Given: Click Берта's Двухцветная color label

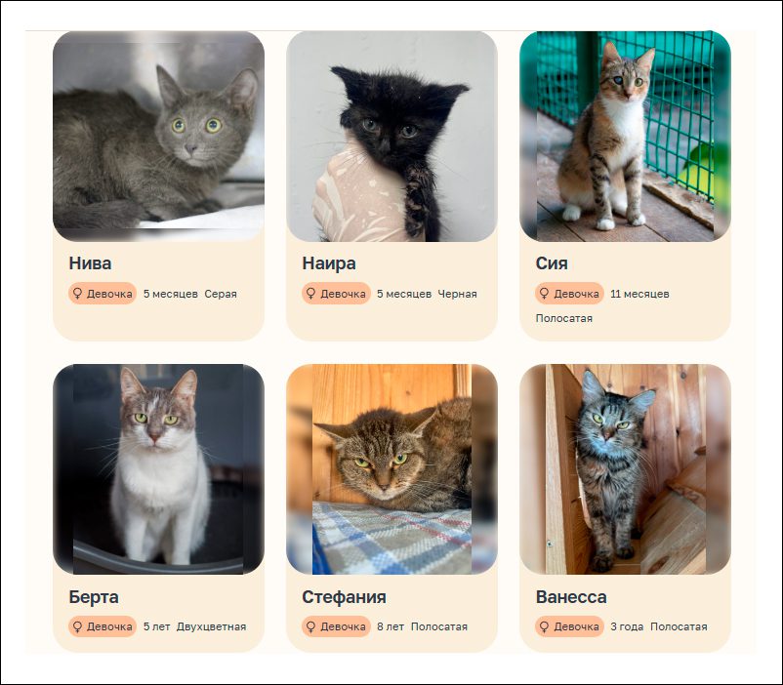Looking at the screenshot, I should (211, 626).
